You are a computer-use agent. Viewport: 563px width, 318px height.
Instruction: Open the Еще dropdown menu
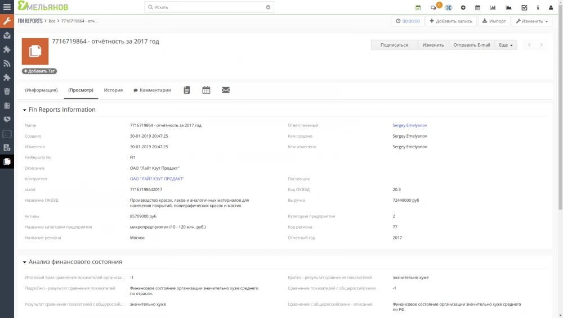pos(506,45)
